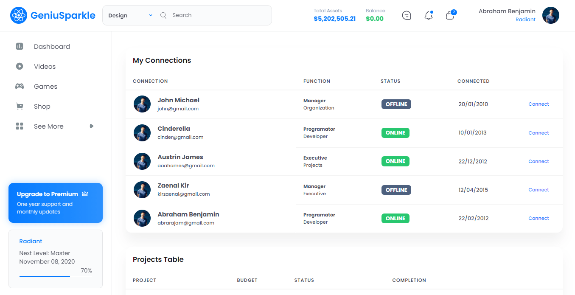Go to the Games menu item
The height and width of the screenshot is (295, 575).
(45, 87)
